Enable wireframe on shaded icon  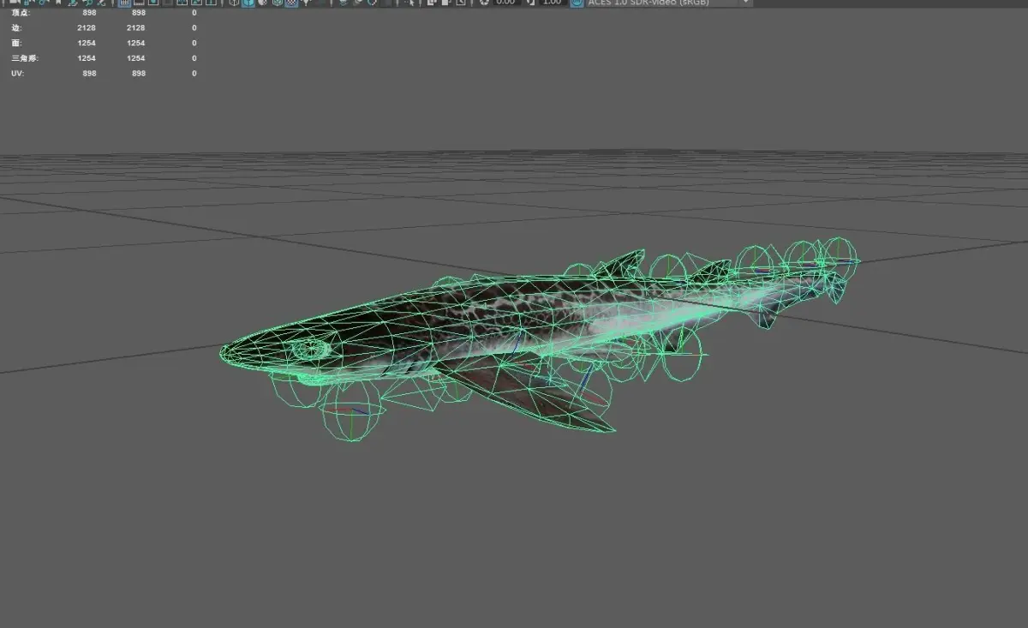277,3
